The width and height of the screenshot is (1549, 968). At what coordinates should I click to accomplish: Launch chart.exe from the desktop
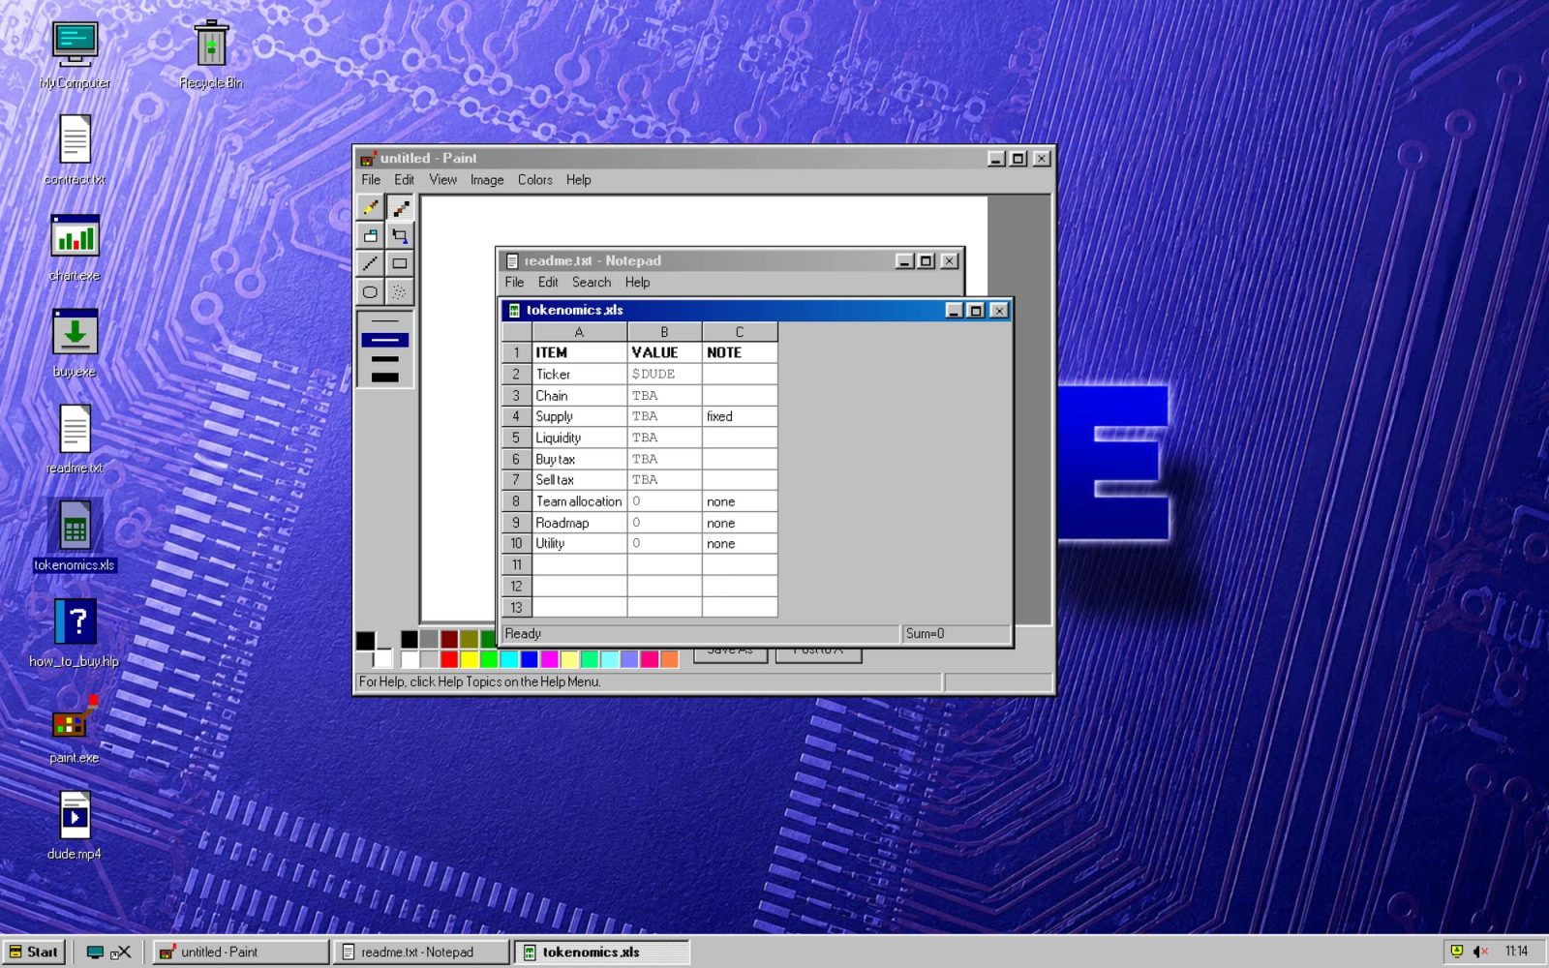pyautogui.click(x=75, y=248)
